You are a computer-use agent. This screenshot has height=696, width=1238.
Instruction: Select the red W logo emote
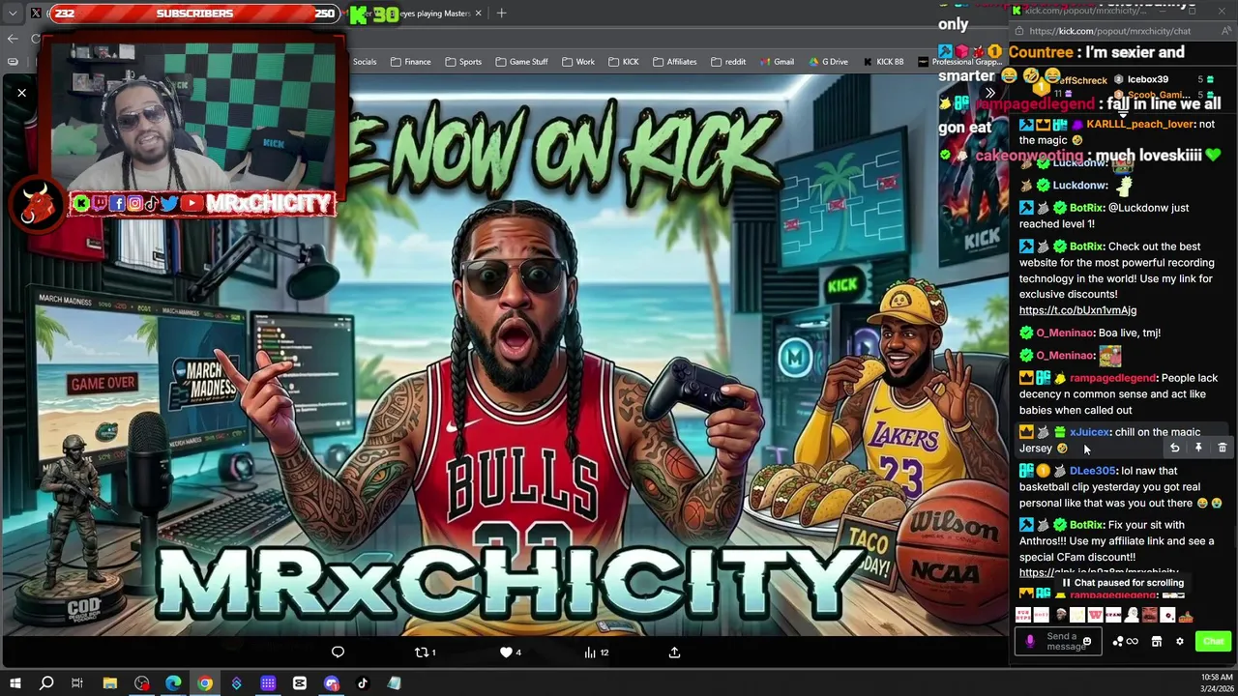pyautogui.click(x=1096, y=615)
